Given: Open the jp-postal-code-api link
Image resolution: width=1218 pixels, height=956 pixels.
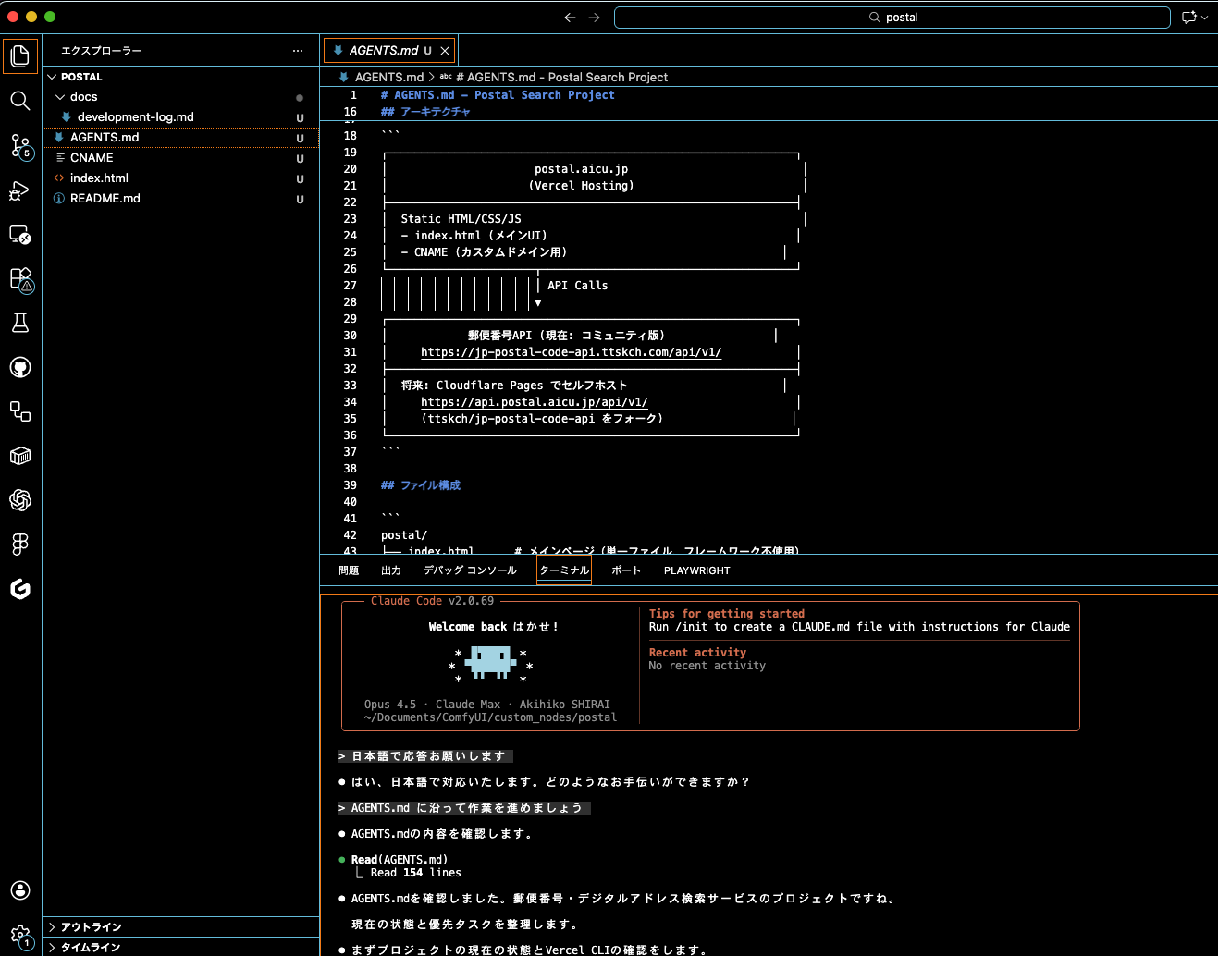Looking at the screenshot, I should coord(571,352).
